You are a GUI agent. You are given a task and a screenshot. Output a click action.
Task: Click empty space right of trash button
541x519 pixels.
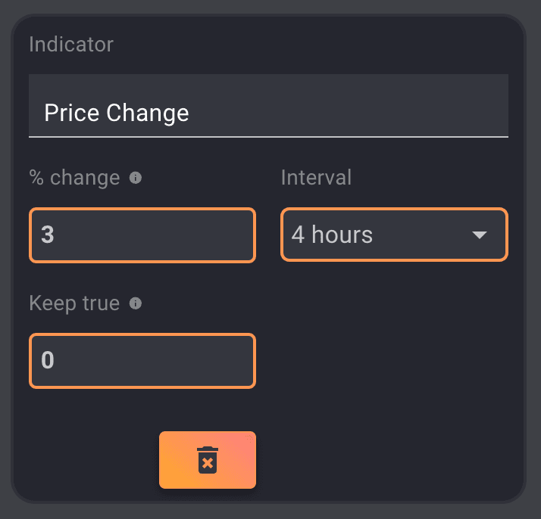click(379, 460)
